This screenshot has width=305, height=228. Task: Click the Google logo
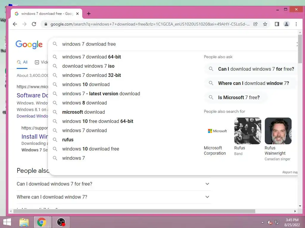(29, 45)
